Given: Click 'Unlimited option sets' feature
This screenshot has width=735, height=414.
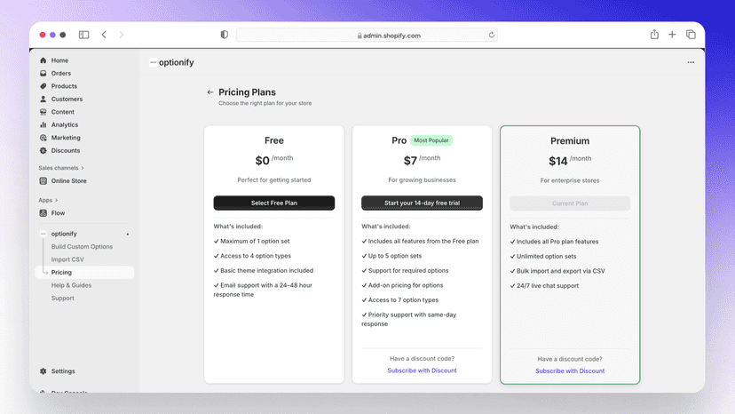Looking at the screenshot, I should tap(543, 257).
